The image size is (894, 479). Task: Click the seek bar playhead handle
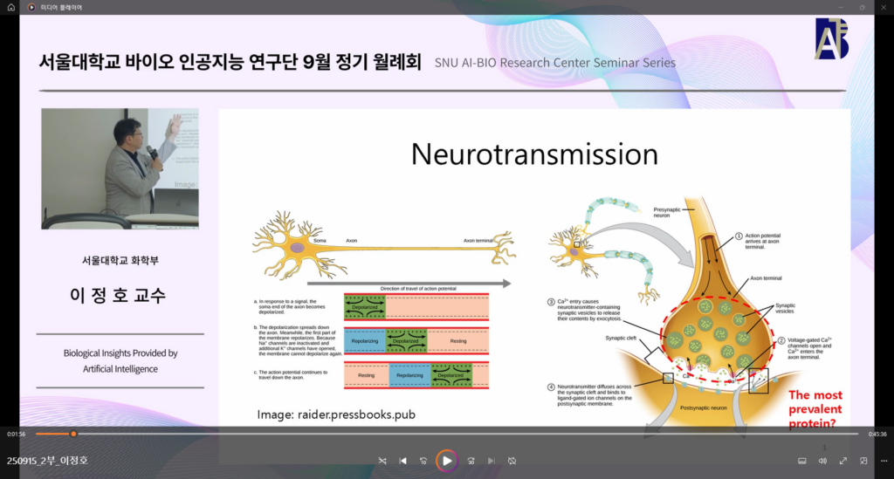coord(73,434)
